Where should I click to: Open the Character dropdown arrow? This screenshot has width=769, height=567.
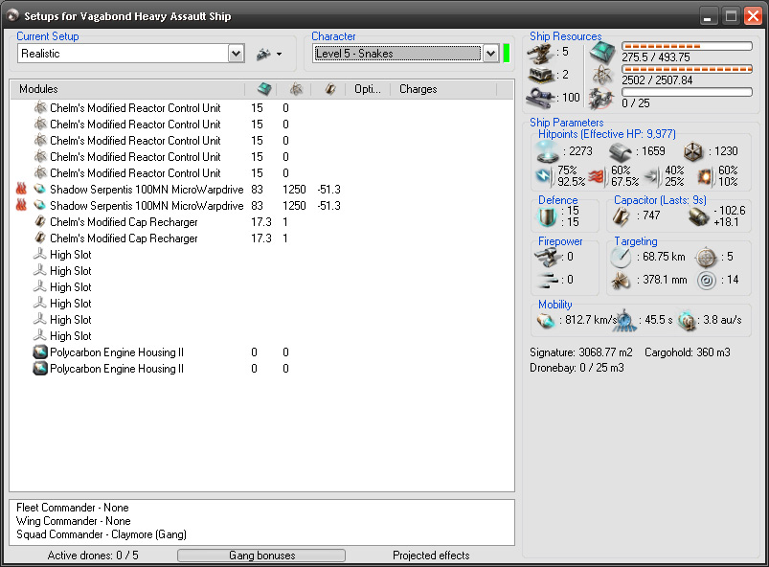(490, 53)
